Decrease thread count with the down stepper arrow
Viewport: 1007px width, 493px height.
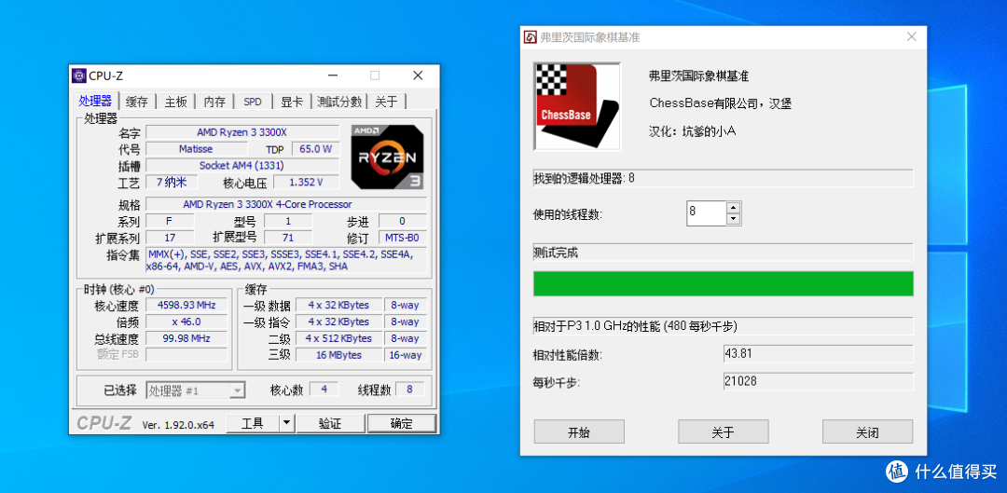734,219
